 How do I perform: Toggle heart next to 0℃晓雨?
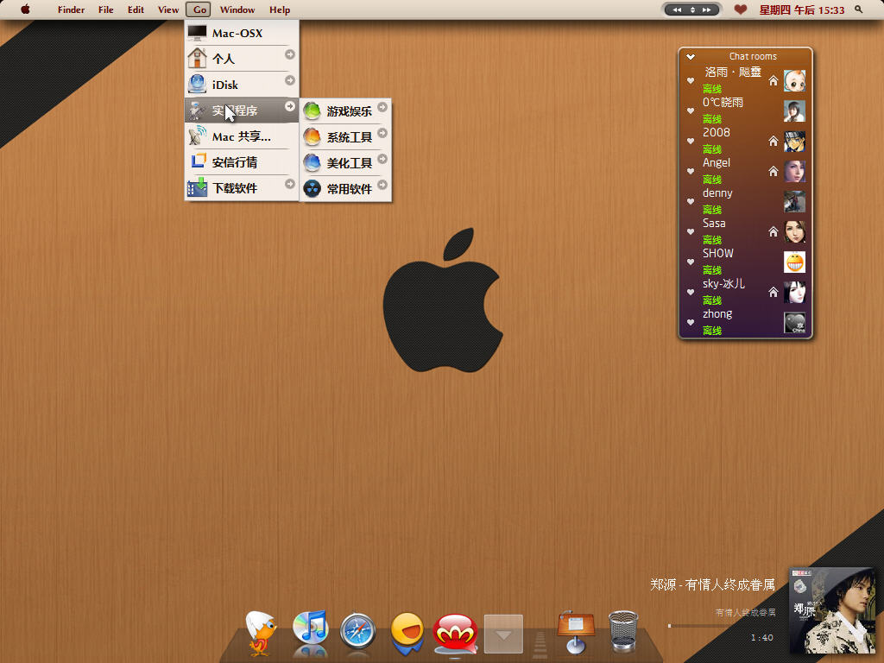[x=690, y=111]
